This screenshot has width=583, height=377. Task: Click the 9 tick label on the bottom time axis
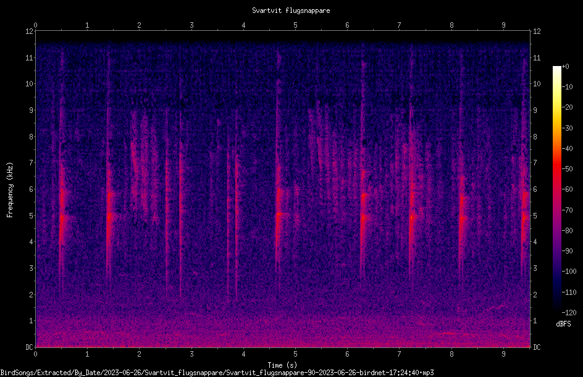click(503, 354)
